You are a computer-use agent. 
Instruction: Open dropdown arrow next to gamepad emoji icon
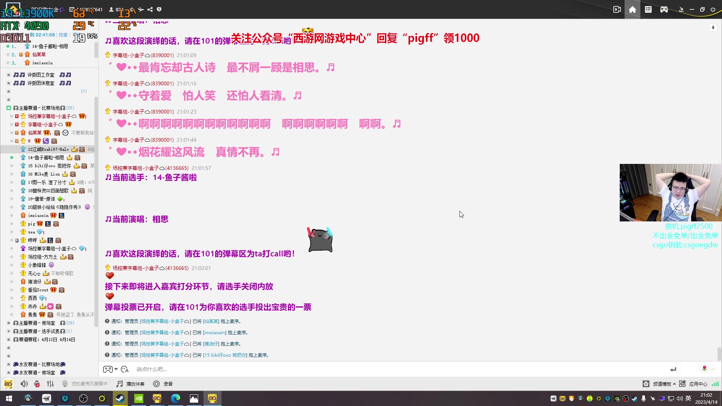click(116, 369)
